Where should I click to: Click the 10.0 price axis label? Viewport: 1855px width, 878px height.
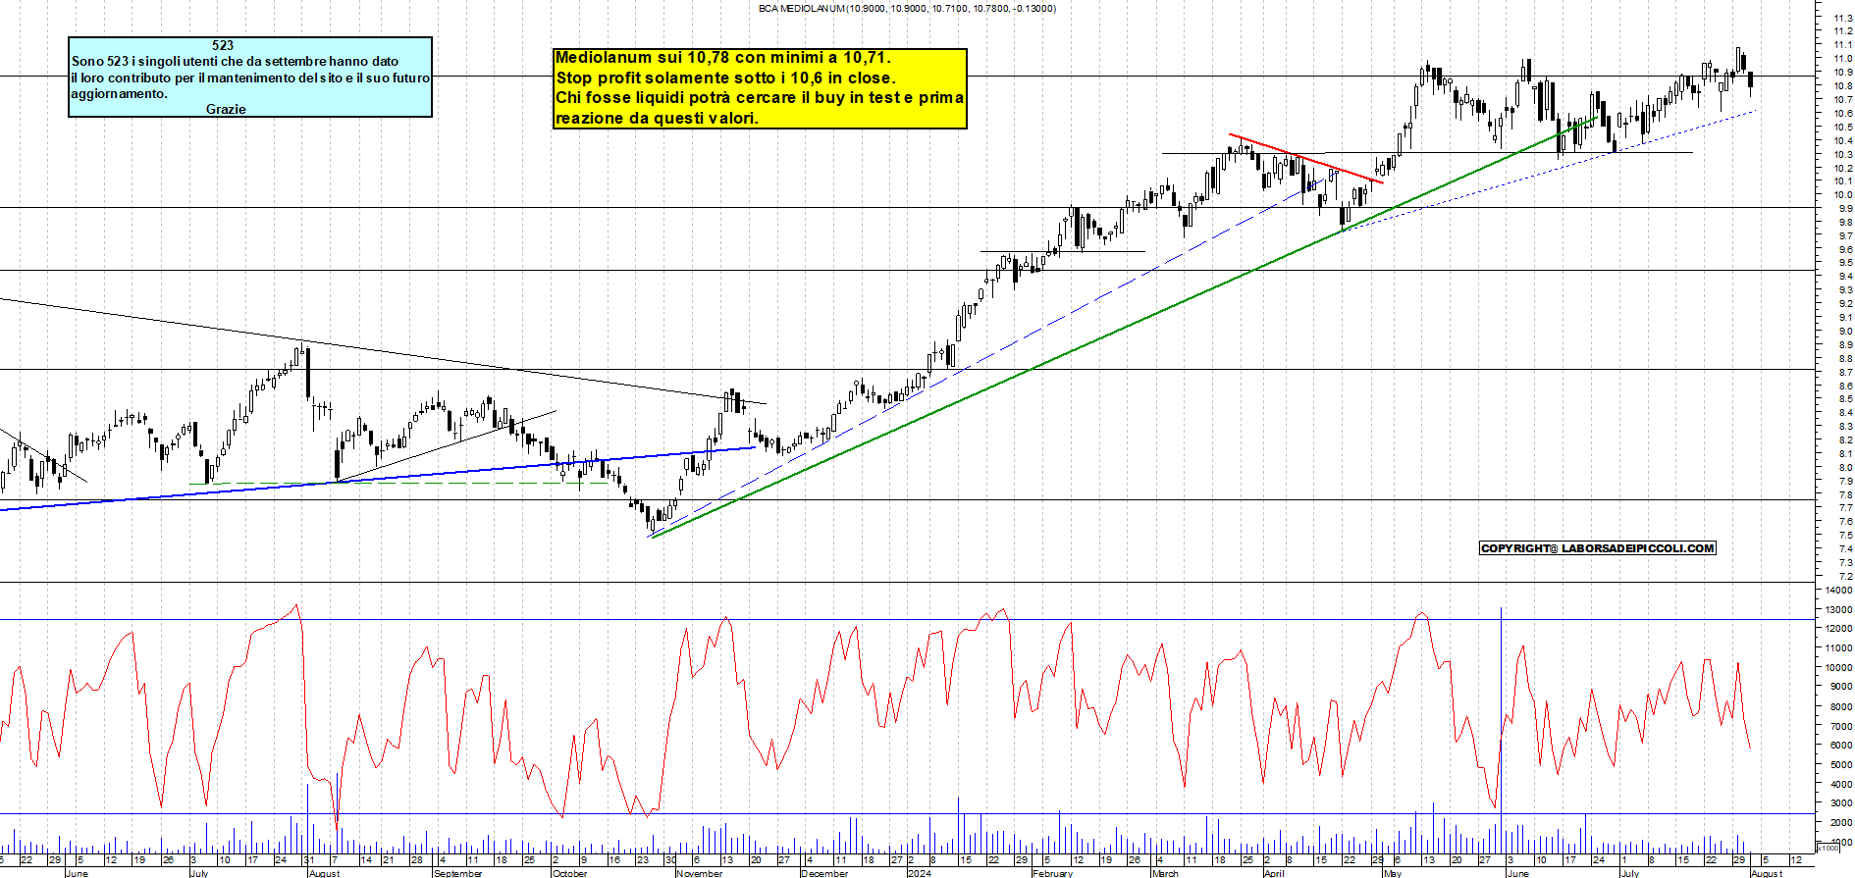[x=1842, y=195]
